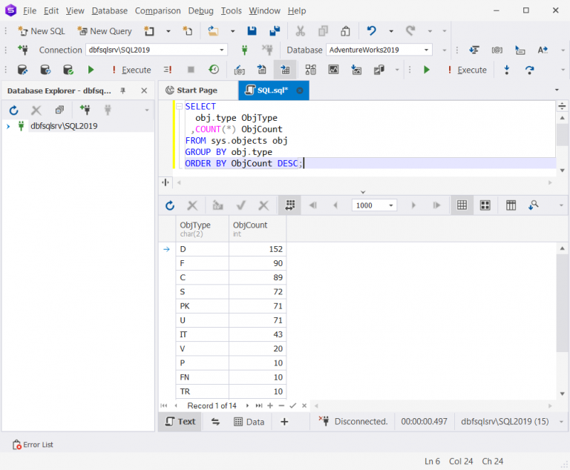The width and height of the screenshot is (570, 470).
Task: Click the ObjCount column header
Action: coord(258,229)
